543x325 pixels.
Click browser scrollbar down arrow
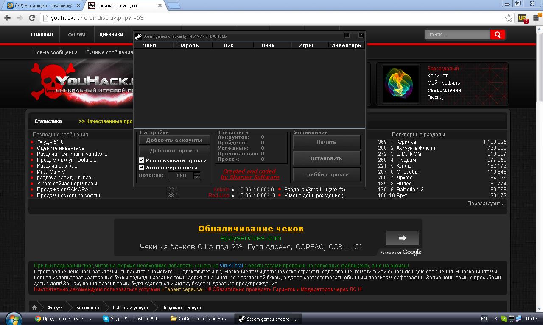tap(540, 309)
